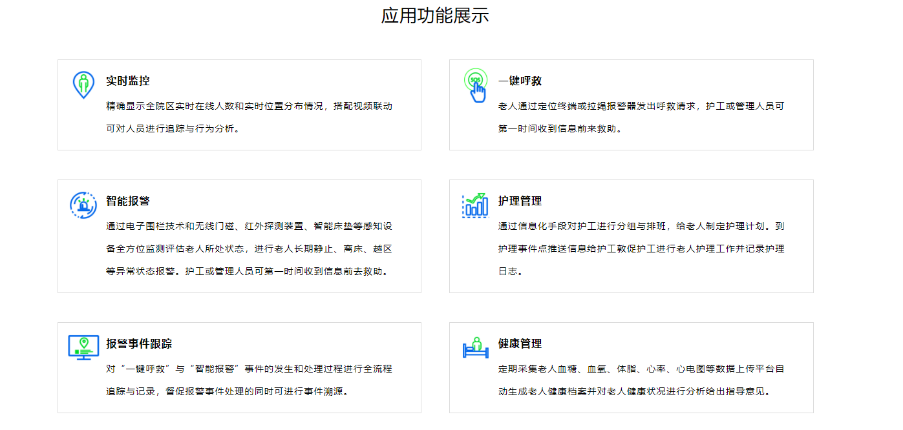Click the description paragraph under 一键呼救
Viewport: 903px width, 430px height.
pyautogui.click(x=641, y=117)
